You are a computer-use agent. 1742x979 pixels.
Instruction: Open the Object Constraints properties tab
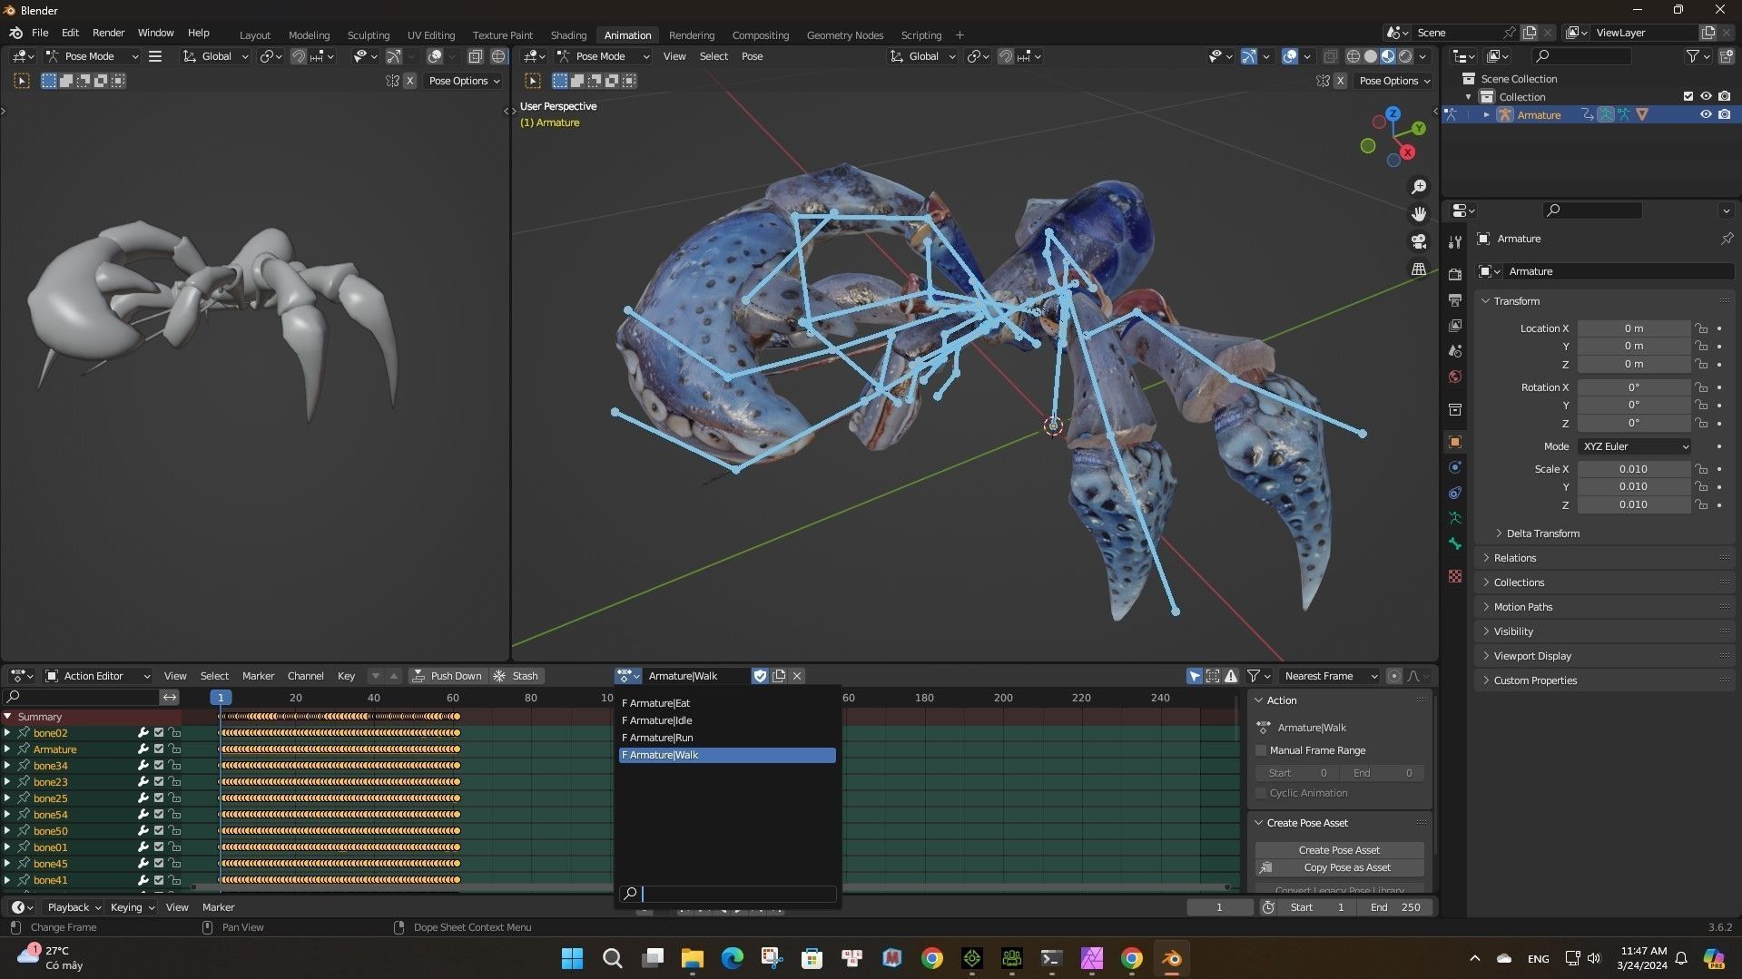1455,493
